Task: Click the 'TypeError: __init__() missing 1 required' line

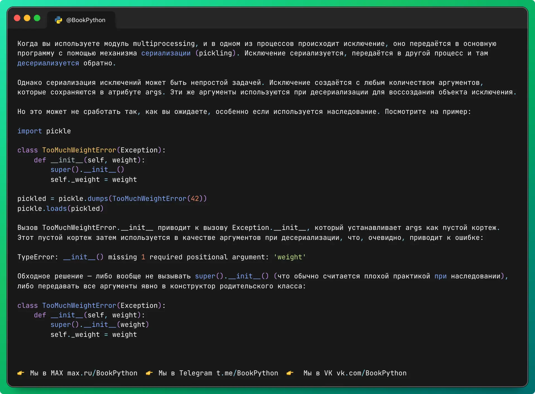Action: 162,257
